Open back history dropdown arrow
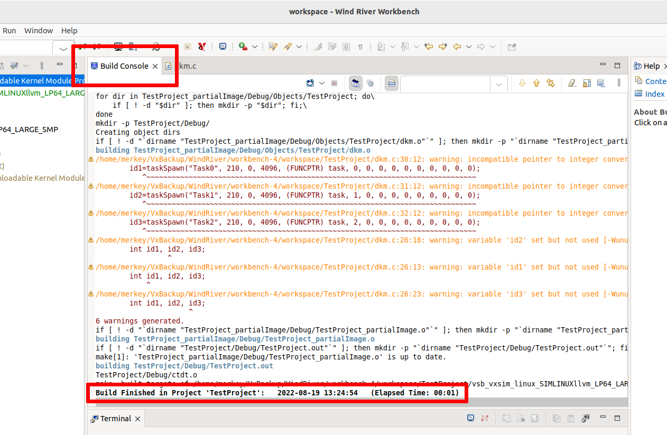The image size is (667, 435). tap(468, 47)
